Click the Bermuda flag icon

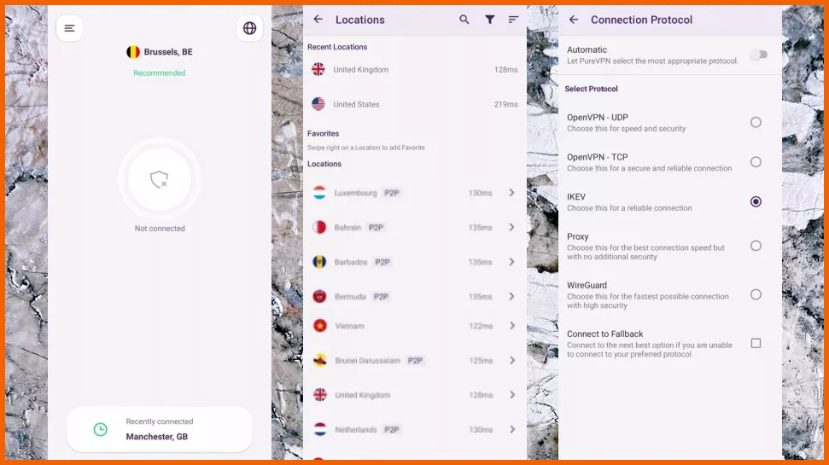click(319, 296)
